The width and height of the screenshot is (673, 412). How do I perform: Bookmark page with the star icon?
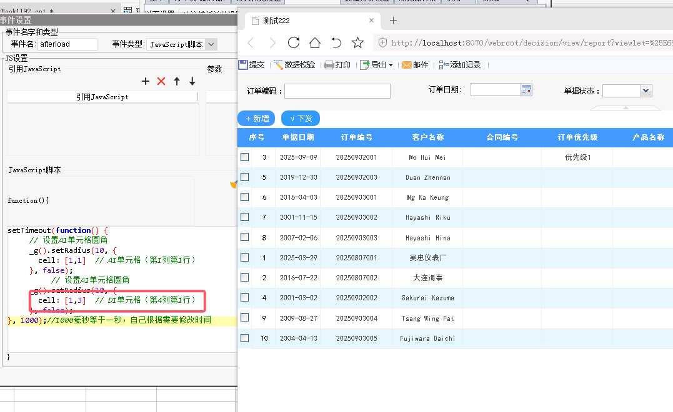[x=357, y=43]
